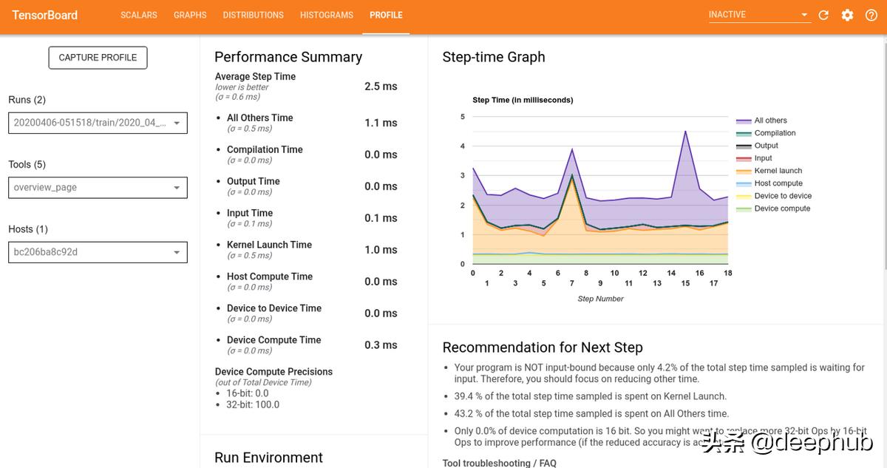The width and height of the screenshot is (887, 468).
Task: Click the Kernel launch legend swatch
Action: click(744, 171)
